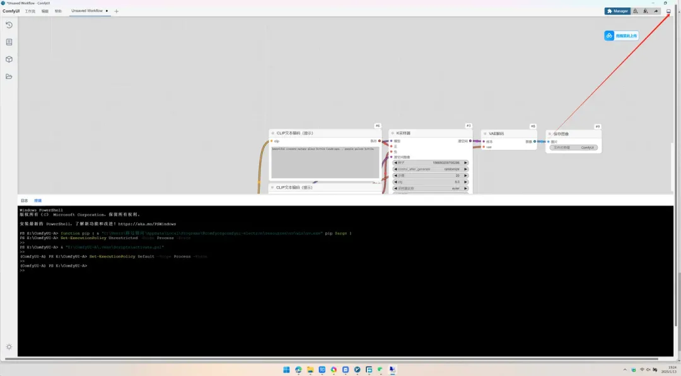Open the control_after_generate randomize selector
The height and width of the screenshot is (376, 681).
pos(431,169)
